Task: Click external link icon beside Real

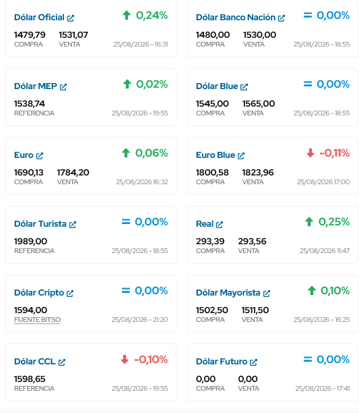Action: 220,225
